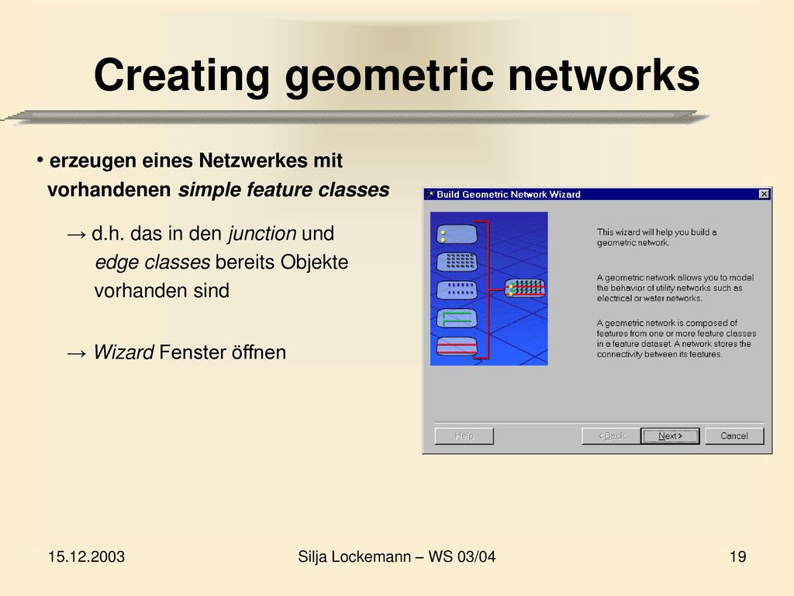Click the red lines edge class icon

[456, 347]
